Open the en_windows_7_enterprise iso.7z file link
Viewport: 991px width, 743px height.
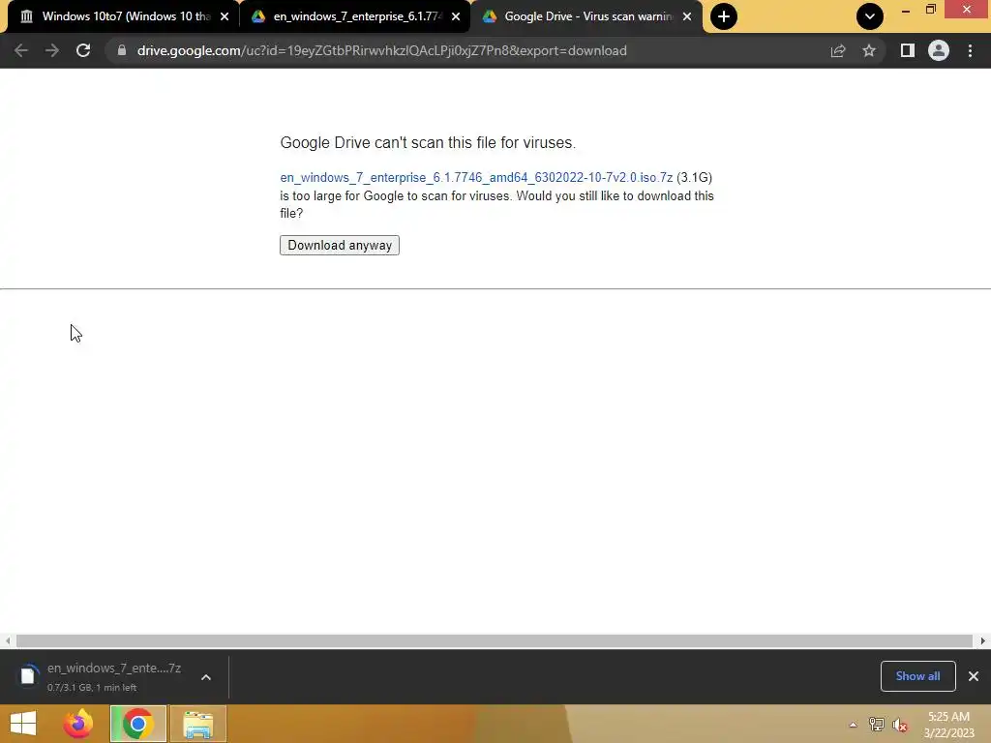pos(476,178)
